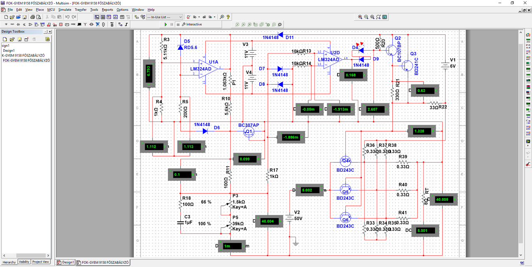
Task: Switch to the Visibility tab
Action: (x=24, y=262)
